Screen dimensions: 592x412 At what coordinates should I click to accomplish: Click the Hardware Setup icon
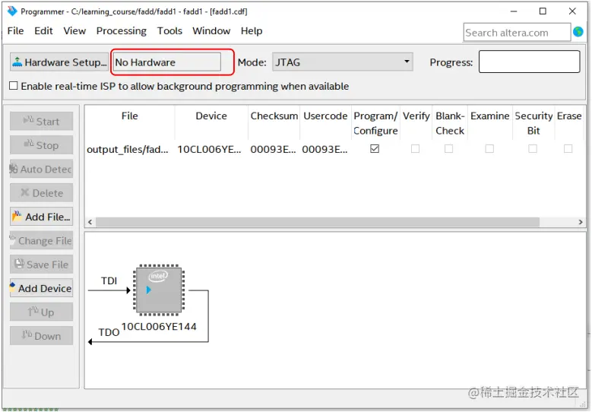[17, 62]
